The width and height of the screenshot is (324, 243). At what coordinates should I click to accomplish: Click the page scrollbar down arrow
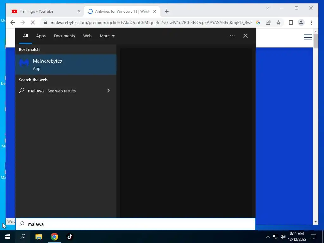click(315, 222)
